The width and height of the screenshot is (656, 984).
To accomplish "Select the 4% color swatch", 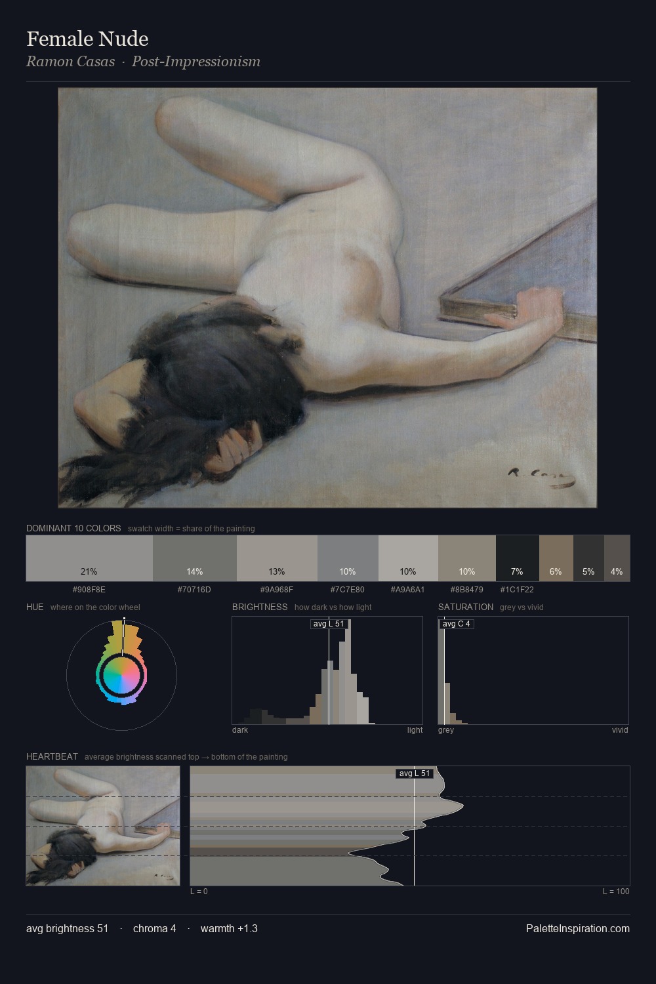I will (617, 558).
